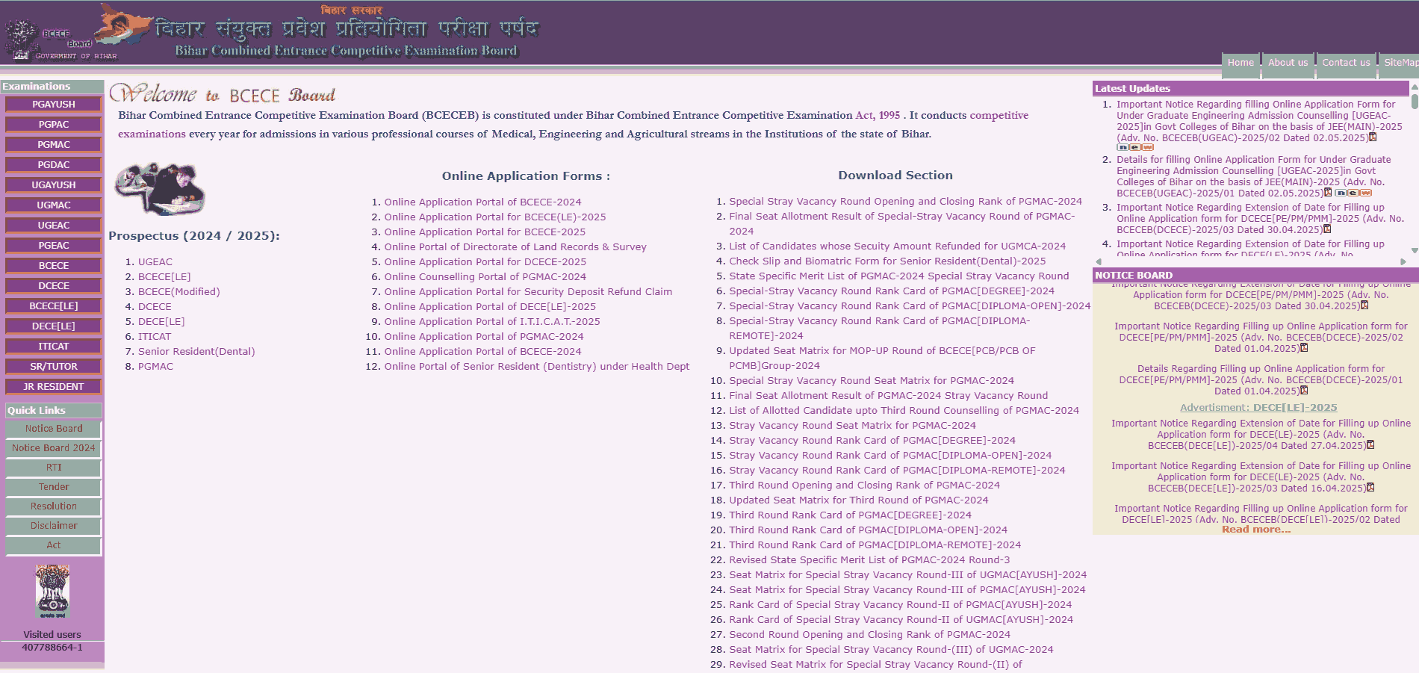Select PGDAC examination button
The width and height of the screenshot is (1419, 673).
(53, 165)
